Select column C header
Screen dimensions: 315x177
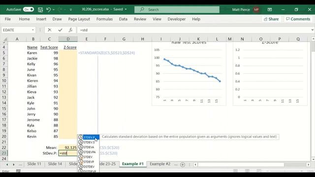(x=49, y=39)
